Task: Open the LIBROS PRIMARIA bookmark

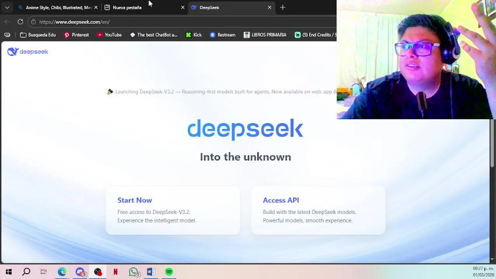Action: pyautogui.click(x=265, y=35)
